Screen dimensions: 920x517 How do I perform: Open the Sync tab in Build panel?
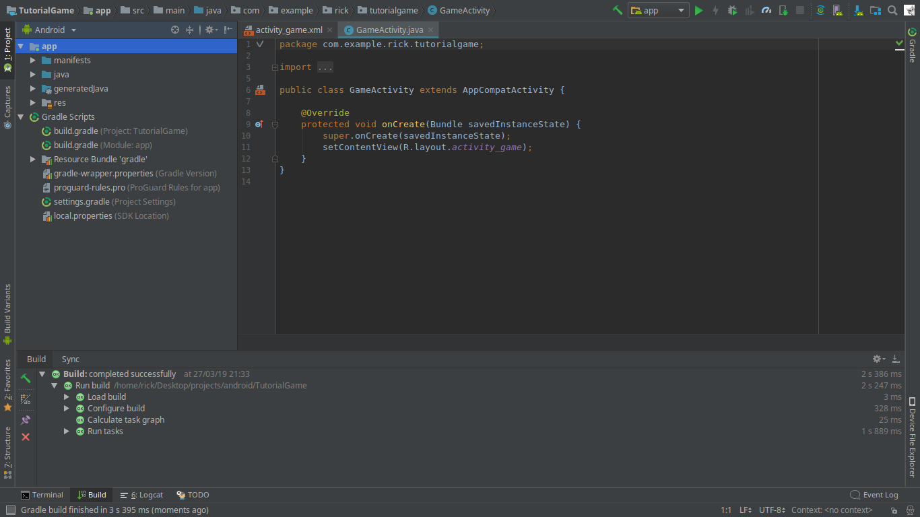[71, 359]
